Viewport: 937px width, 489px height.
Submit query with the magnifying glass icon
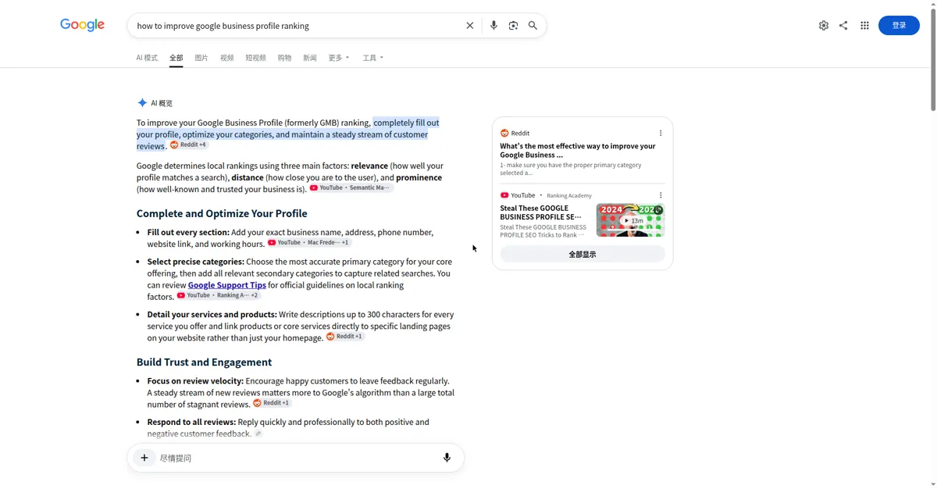pos(533,26)
